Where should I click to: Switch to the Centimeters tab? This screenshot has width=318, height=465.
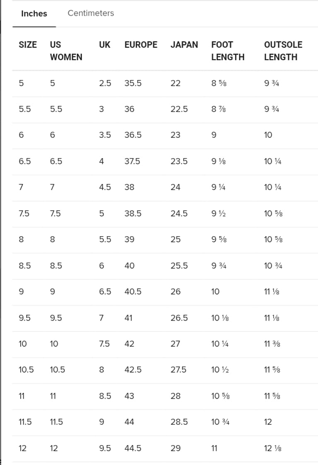coord(91,13)
